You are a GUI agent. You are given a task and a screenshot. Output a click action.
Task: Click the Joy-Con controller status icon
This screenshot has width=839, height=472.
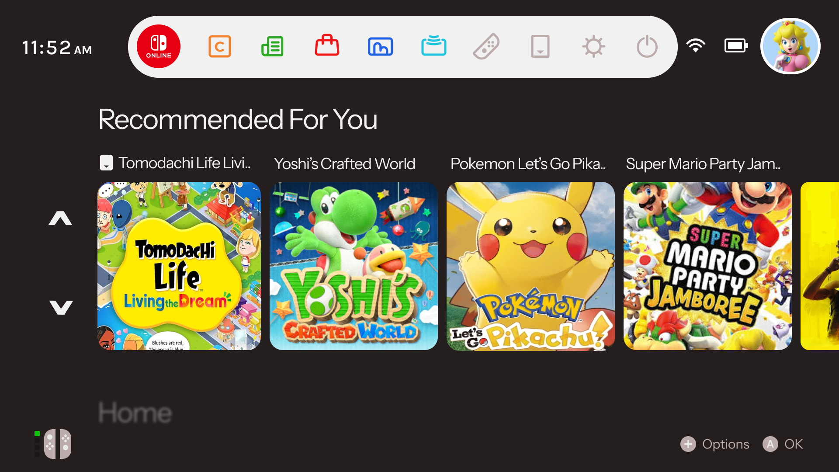57,444
